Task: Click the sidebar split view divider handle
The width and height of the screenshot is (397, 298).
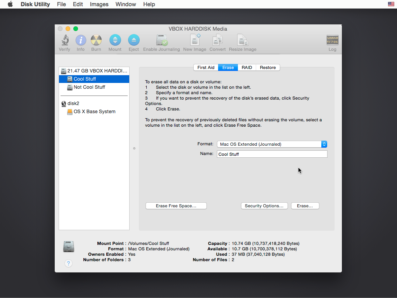Action: [134, 148]
